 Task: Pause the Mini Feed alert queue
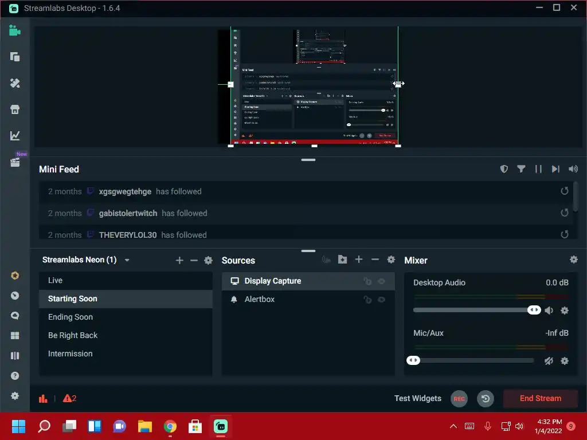click(x=538, y=169)
